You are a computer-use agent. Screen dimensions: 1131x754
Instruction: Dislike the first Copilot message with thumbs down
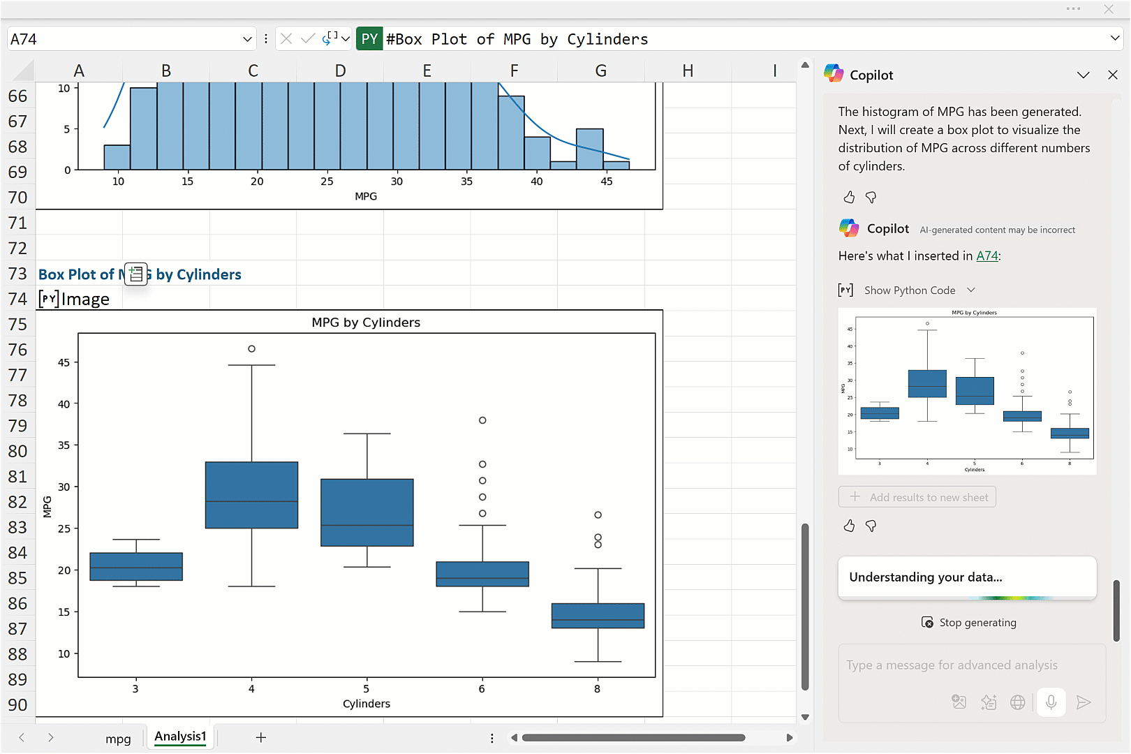click(871, 198)
